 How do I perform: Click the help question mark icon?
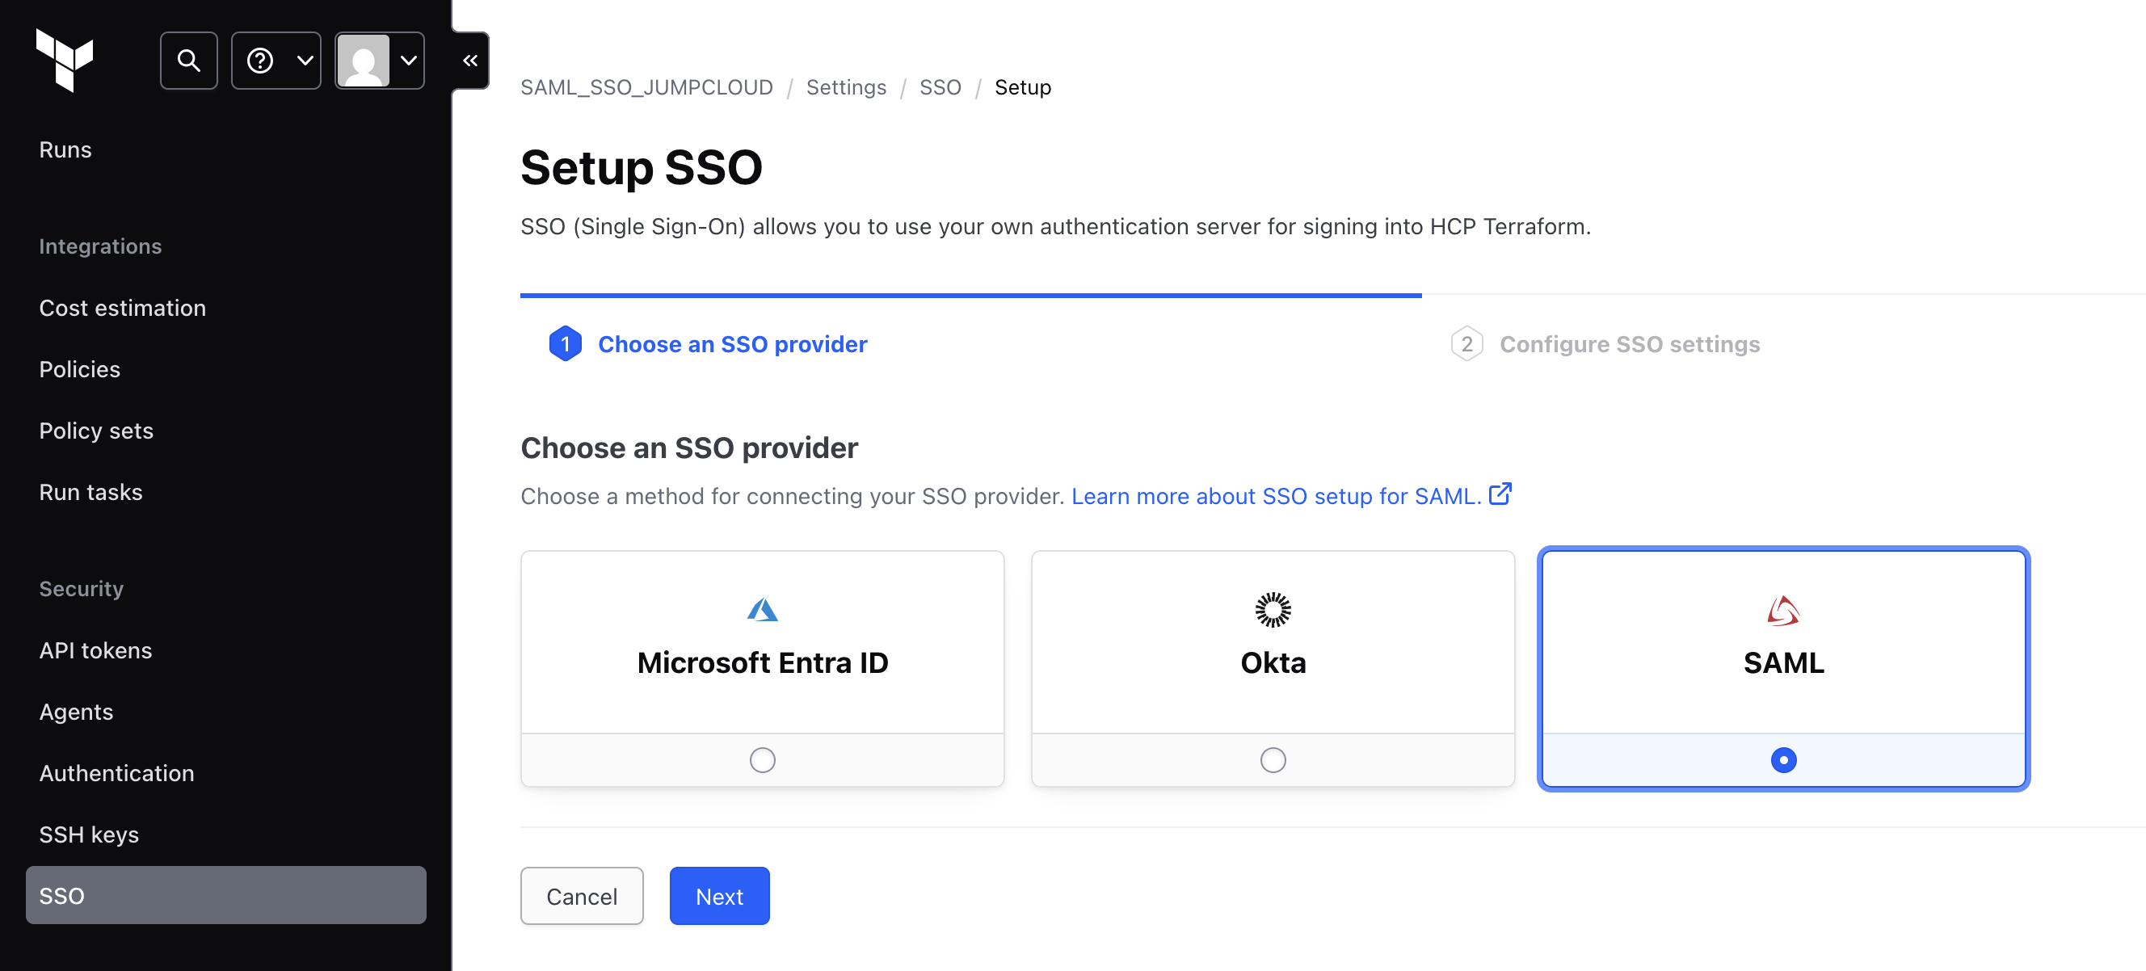tap(260, 60)
